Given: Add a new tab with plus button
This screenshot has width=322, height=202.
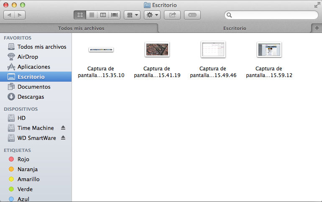Looking at the screenshot, I should point(317,28).
